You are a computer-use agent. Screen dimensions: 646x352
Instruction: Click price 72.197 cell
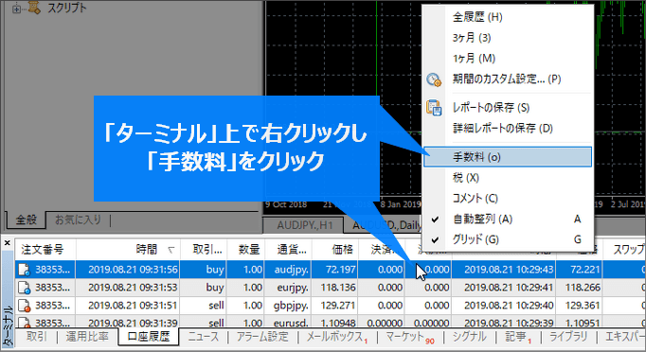tap(340, 270)
